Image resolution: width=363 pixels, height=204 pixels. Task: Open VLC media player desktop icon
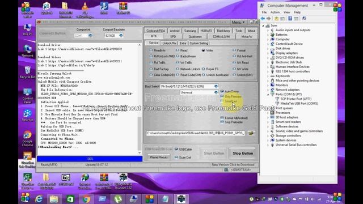coord(85,10)
